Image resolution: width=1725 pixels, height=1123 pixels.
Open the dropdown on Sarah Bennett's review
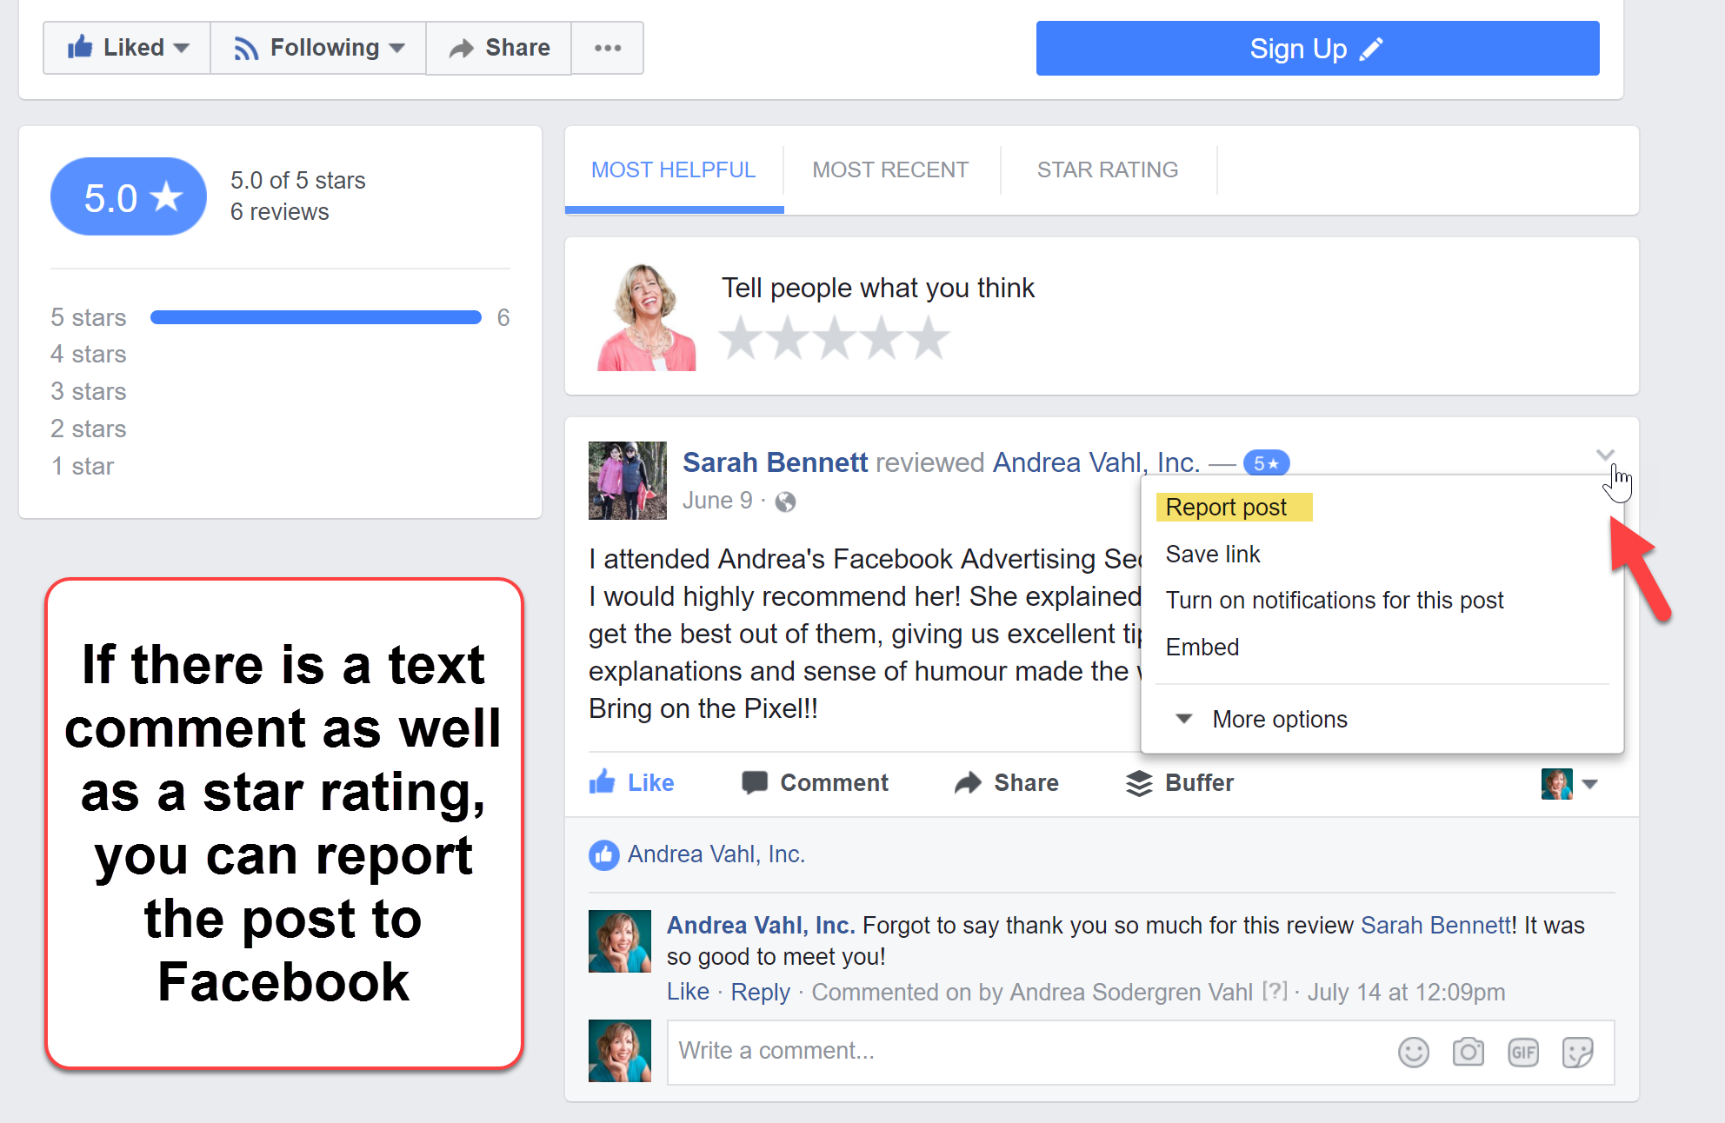point(1606,455)
